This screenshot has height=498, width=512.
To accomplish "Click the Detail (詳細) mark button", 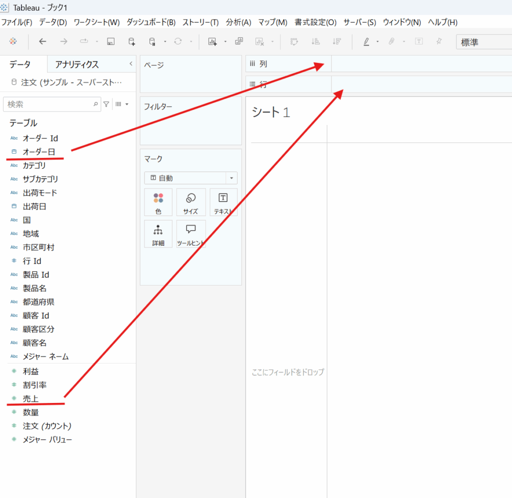I will click(x=158, y=234).
